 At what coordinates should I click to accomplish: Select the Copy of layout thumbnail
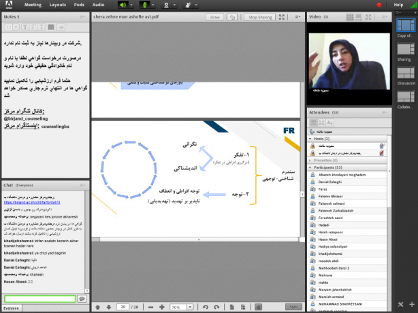click(x=406, y=25)
